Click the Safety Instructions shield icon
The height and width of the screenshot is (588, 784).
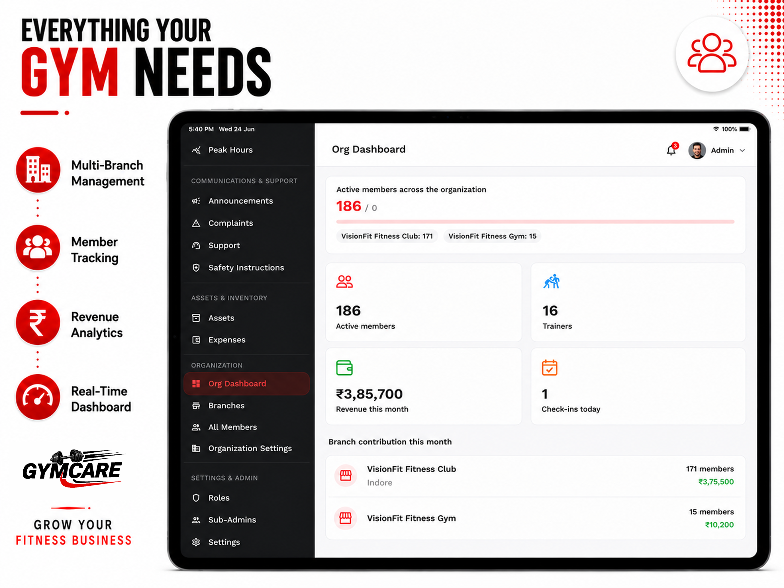[196, 268]
